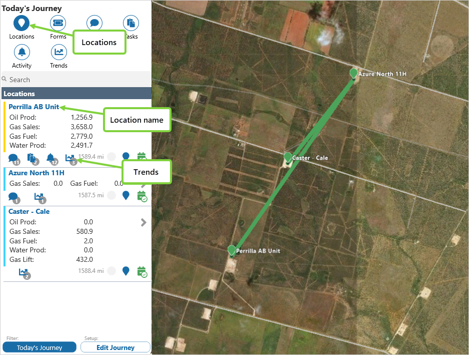Open Perrilla AB Unit's 2 tasks

32,159
